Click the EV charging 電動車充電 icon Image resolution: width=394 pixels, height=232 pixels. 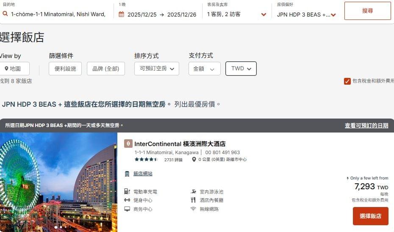tap(127, 192)
